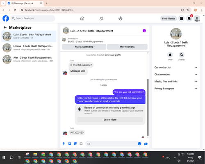
Task: Open the Facebook menu grid icon
Action: [181, 18]
